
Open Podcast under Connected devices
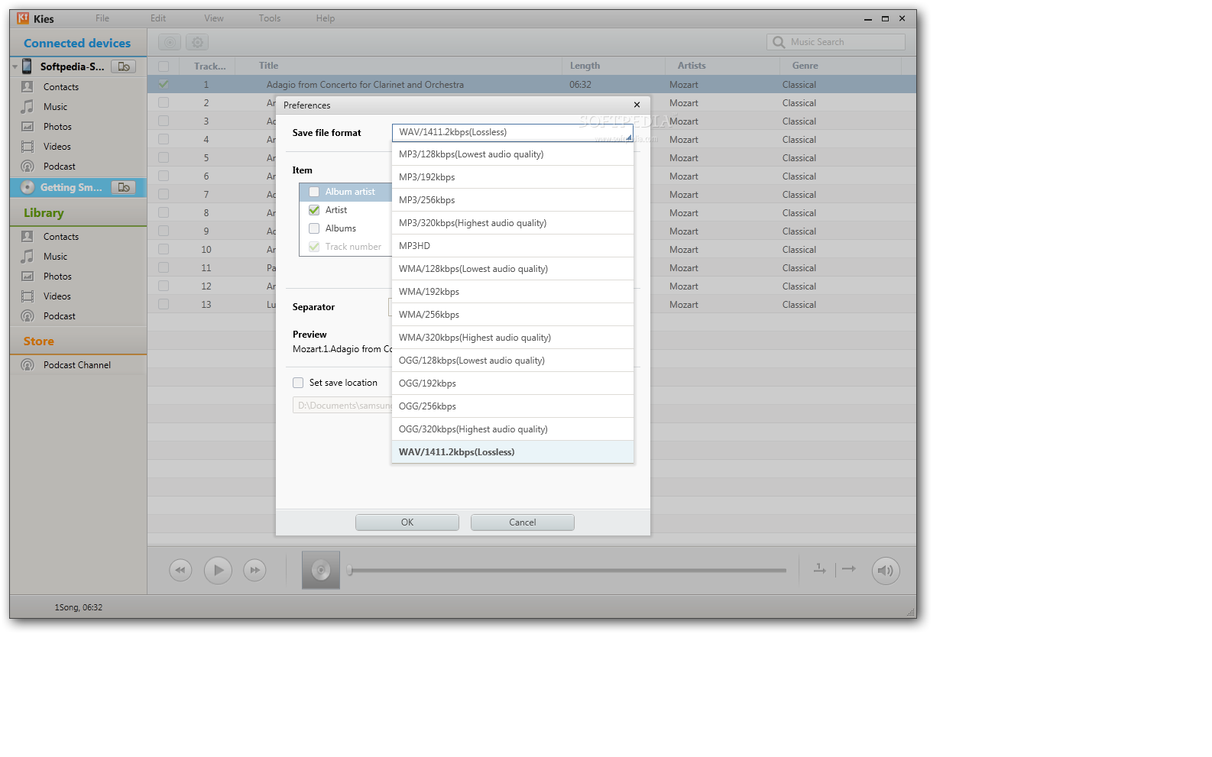click(x=60, y=167)
